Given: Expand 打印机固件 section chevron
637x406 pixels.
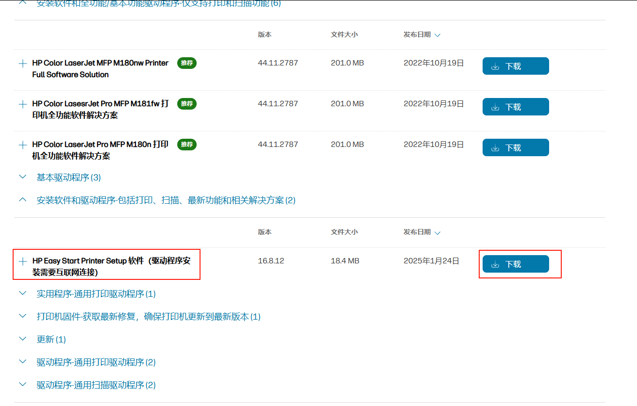Looking at the screenshot, I should tap(22, 316).
